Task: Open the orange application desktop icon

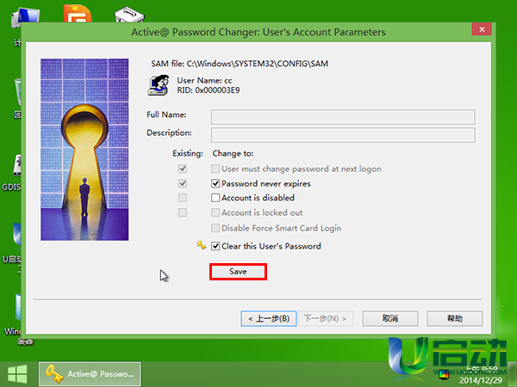Action: point(78,13)
